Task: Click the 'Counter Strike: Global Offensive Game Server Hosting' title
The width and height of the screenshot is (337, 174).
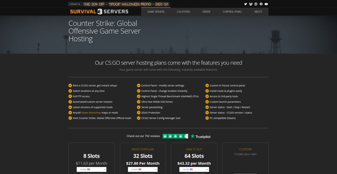Action: pos(104,31)
